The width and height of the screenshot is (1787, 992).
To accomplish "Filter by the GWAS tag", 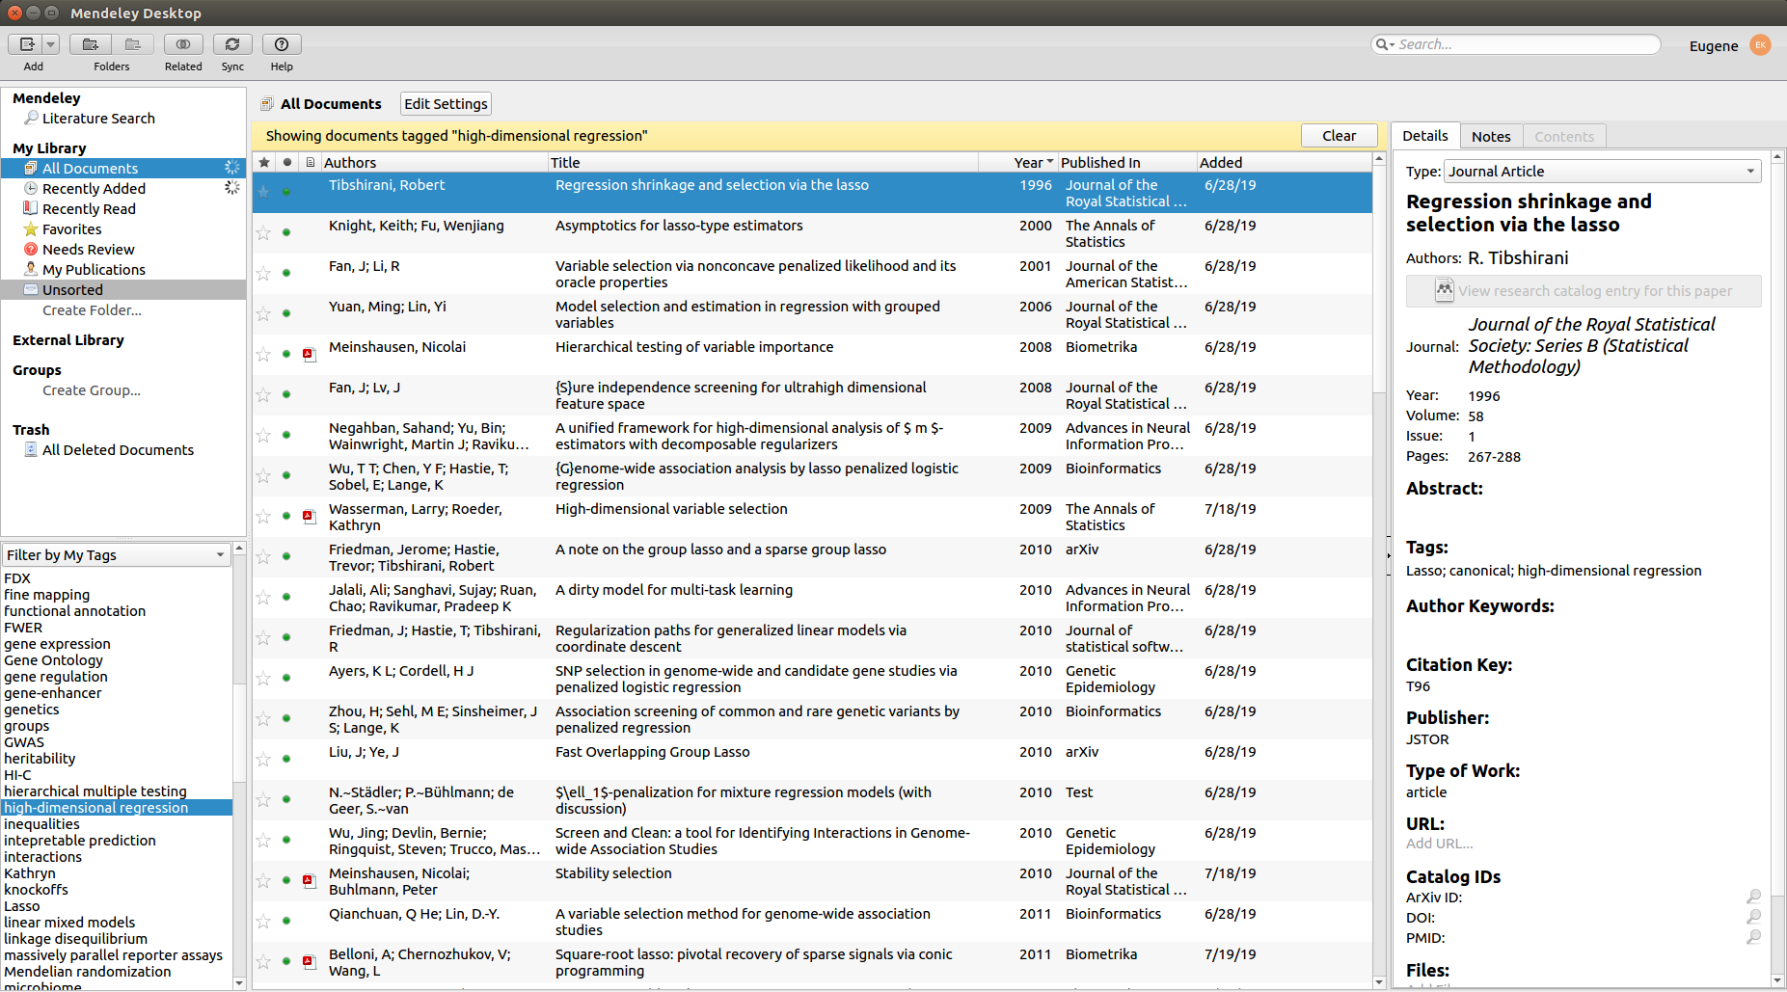I will click(24, 742).
